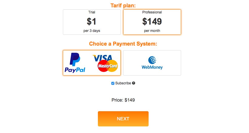Screen dimensions: 249x133
Task: Click the "Price: $149" total text
Action: [123, 100]
